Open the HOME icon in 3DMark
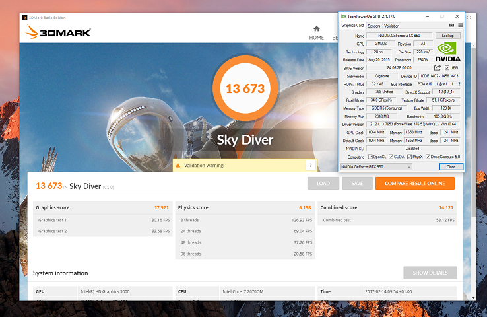The width and height of the screenshot is (487, 317). point(317,29)
